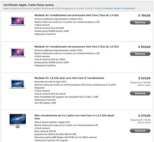Open the 1,6 GHz Core 2 Duo MacBook Air image
Viewport: 154px width, 142px height.
coord(18,53)
